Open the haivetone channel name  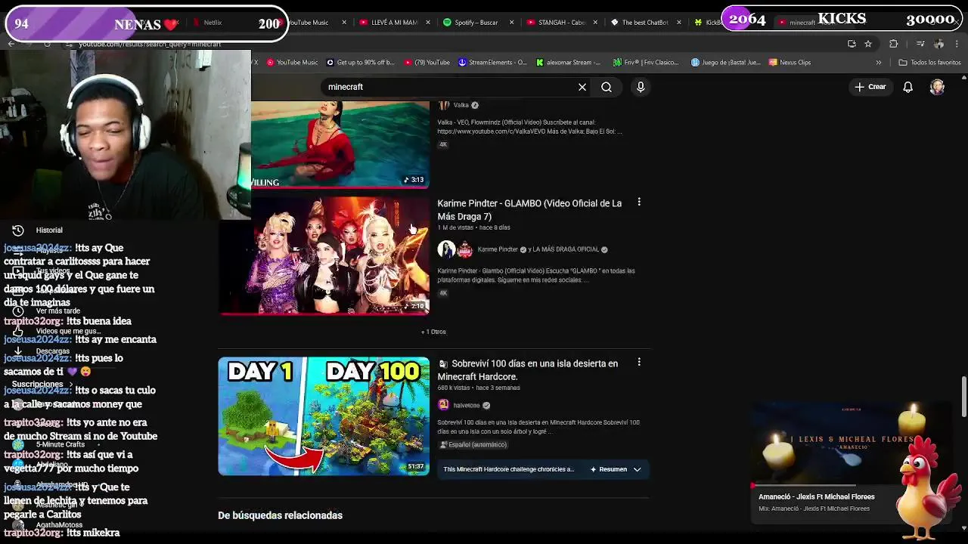[x=467, y=406]
